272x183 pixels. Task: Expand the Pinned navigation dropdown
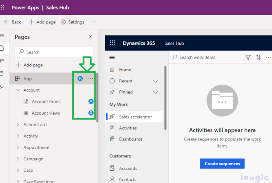pos(155,92)
